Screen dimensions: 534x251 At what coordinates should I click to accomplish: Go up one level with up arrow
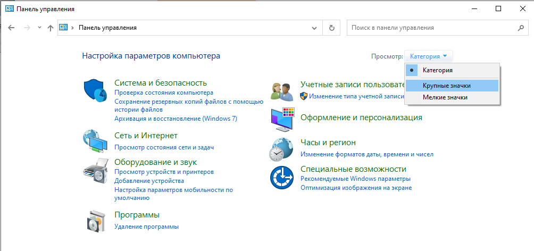[51, 28]
